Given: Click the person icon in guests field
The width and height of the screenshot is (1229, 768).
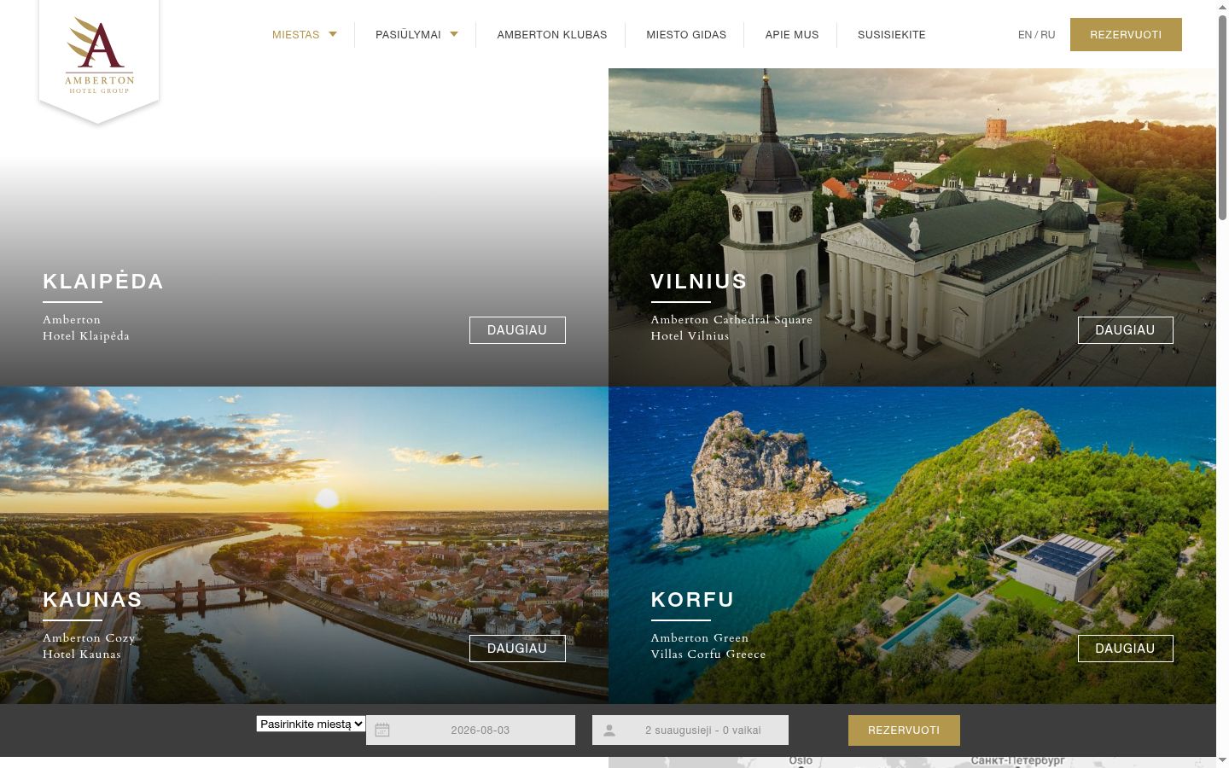Looking at the screenshot, I should click(609, 730).
